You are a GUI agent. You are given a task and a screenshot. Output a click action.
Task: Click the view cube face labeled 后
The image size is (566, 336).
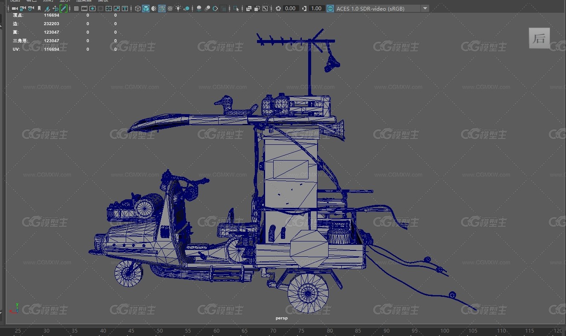539,38
